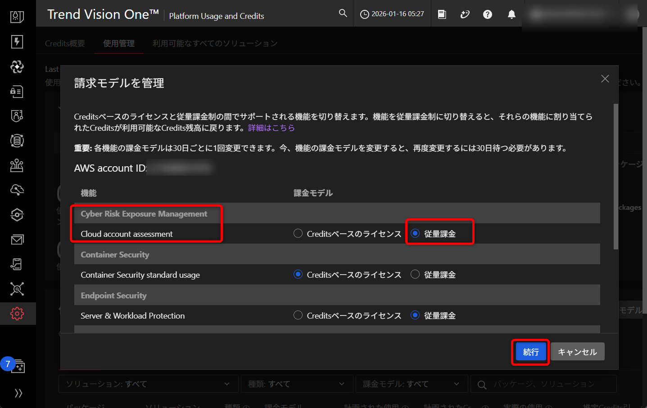
Task: Focus the パッケージ、ソリューション search field
Action: click(x=544, y=384)
